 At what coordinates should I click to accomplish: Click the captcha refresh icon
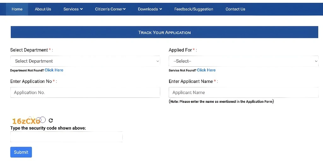click(51, 120)
